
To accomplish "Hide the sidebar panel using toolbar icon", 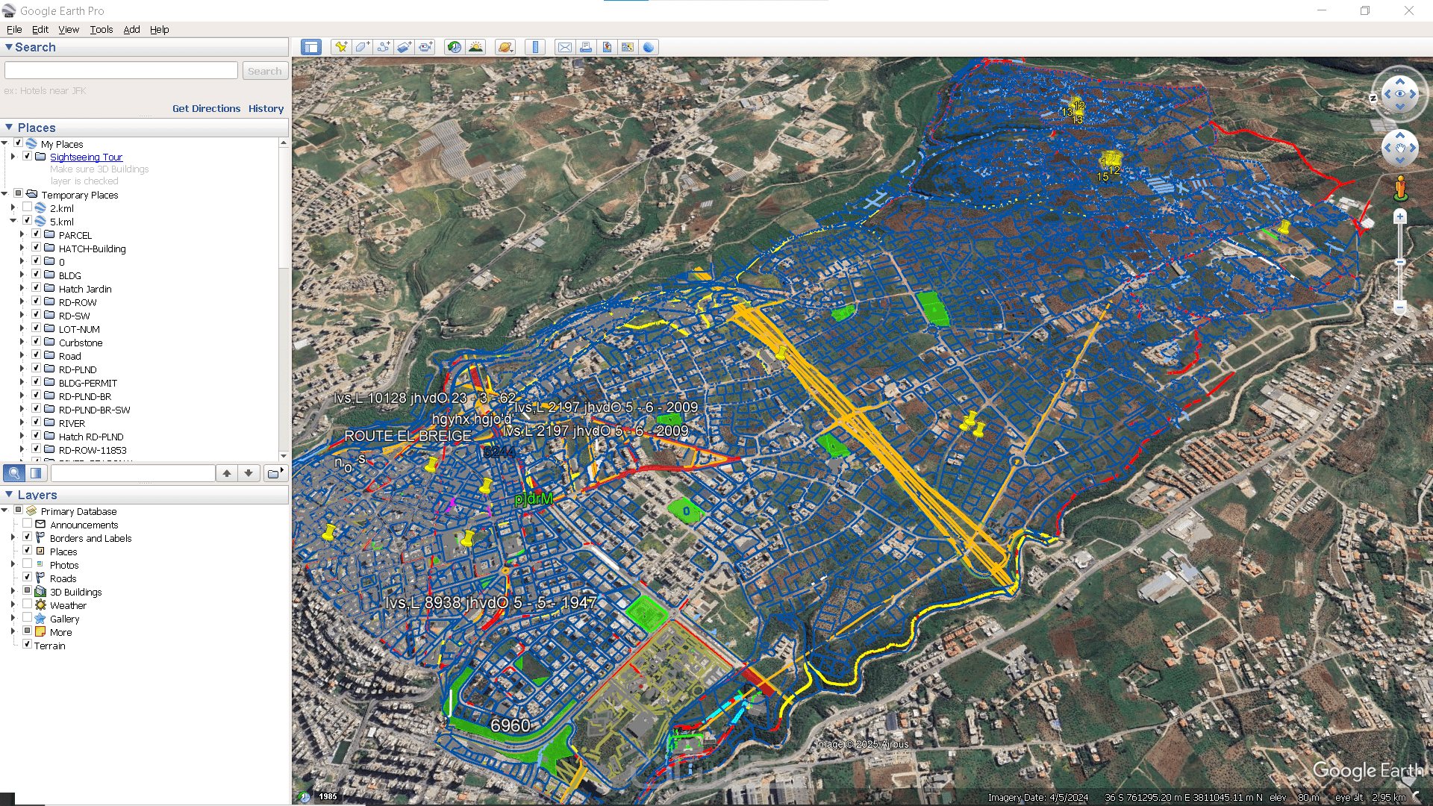I will (x=311, y=47).
